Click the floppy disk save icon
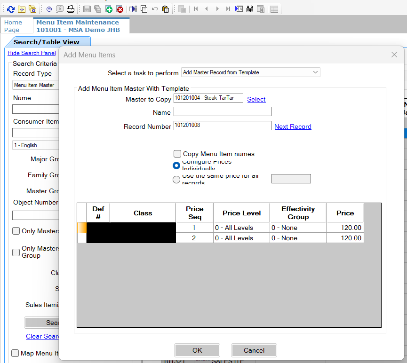Image resolution: width=407 pixels, height=363 pixels. (87, 9)
